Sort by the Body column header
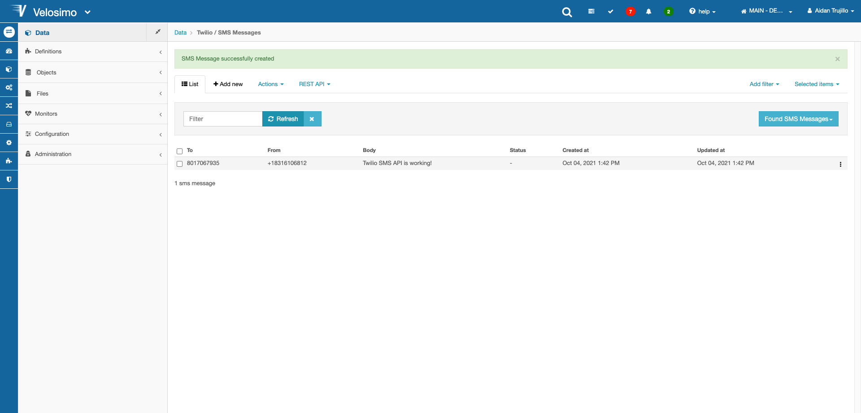The image size is (861, 413). [x=369, y=150]
